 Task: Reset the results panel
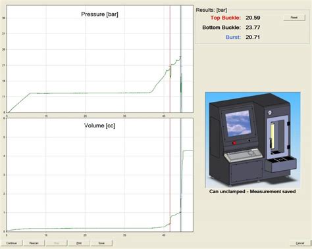tap(294, 18)
